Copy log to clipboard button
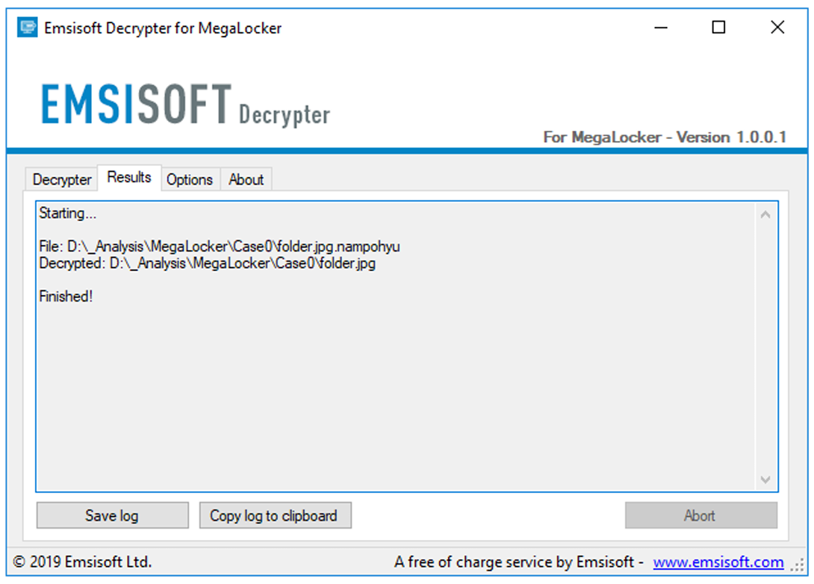This screenshot has width=814, height=584. click(275, 515)
